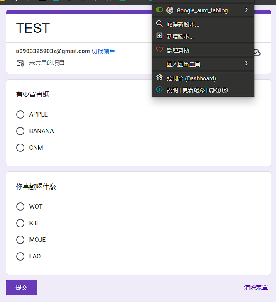This screenshot has width=276, height=302.
Task: Open the GitHub icon link
Action: coord(212,90)
